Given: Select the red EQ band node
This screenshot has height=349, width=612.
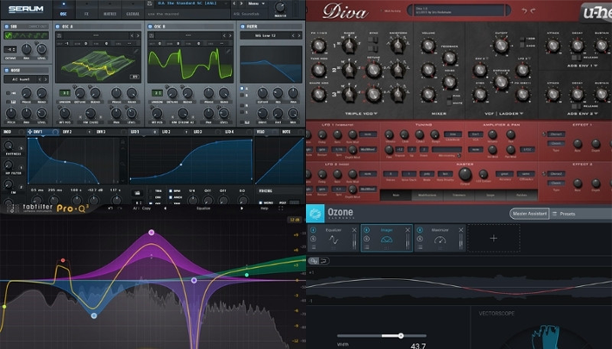Looking at the screenshot, I should tap(63, 260).
